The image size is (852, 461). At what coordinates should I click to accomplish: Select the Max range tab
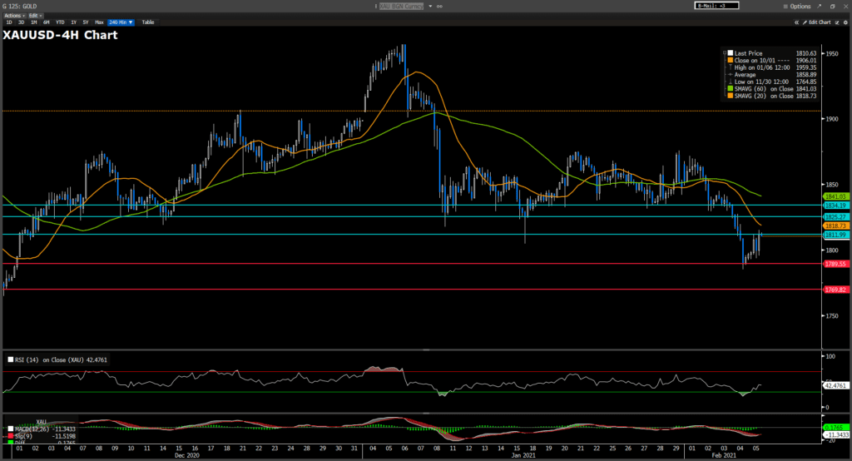pyautogui.click(x=99, y=22)
